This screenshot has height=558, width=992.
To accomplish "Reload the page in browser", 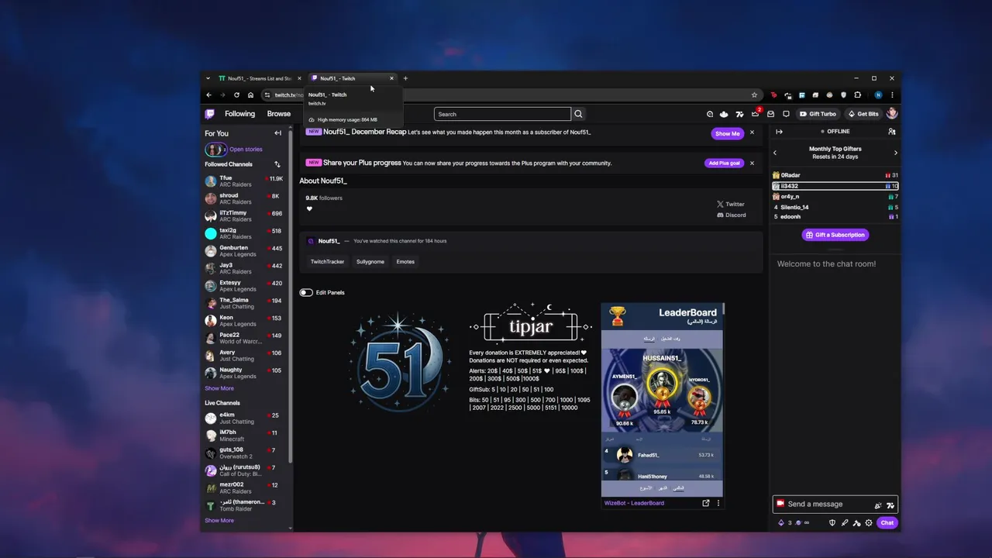I will click(x=236, y=95).
